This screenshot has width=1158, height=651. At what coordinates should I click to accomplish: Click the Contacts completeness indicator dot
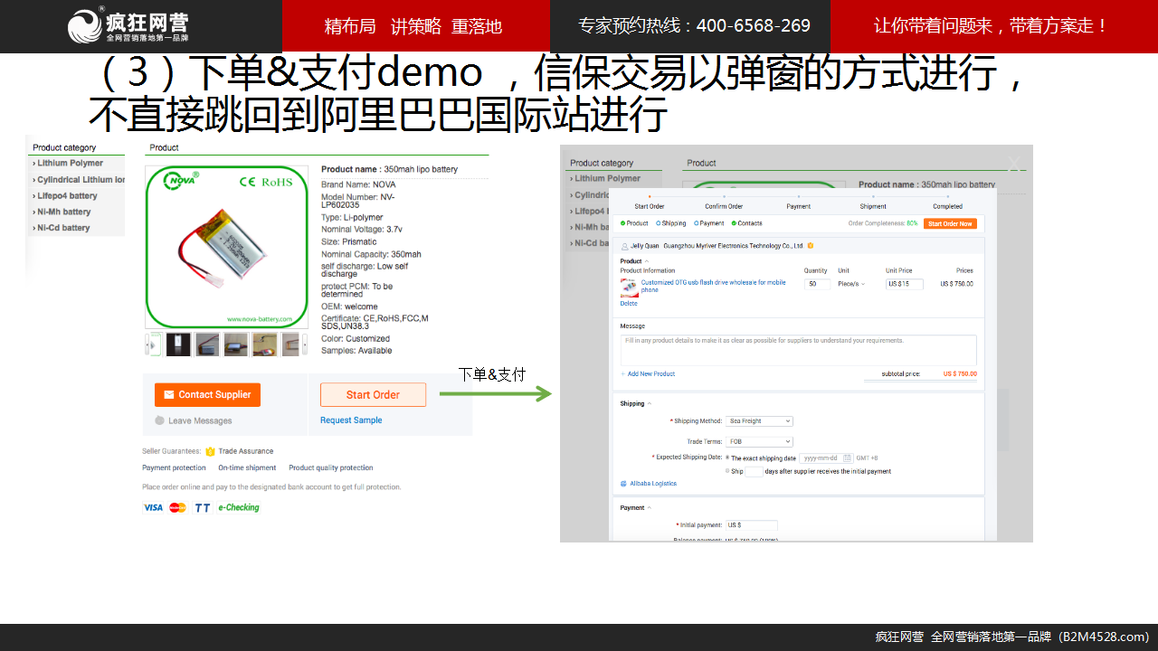point(733,223)
